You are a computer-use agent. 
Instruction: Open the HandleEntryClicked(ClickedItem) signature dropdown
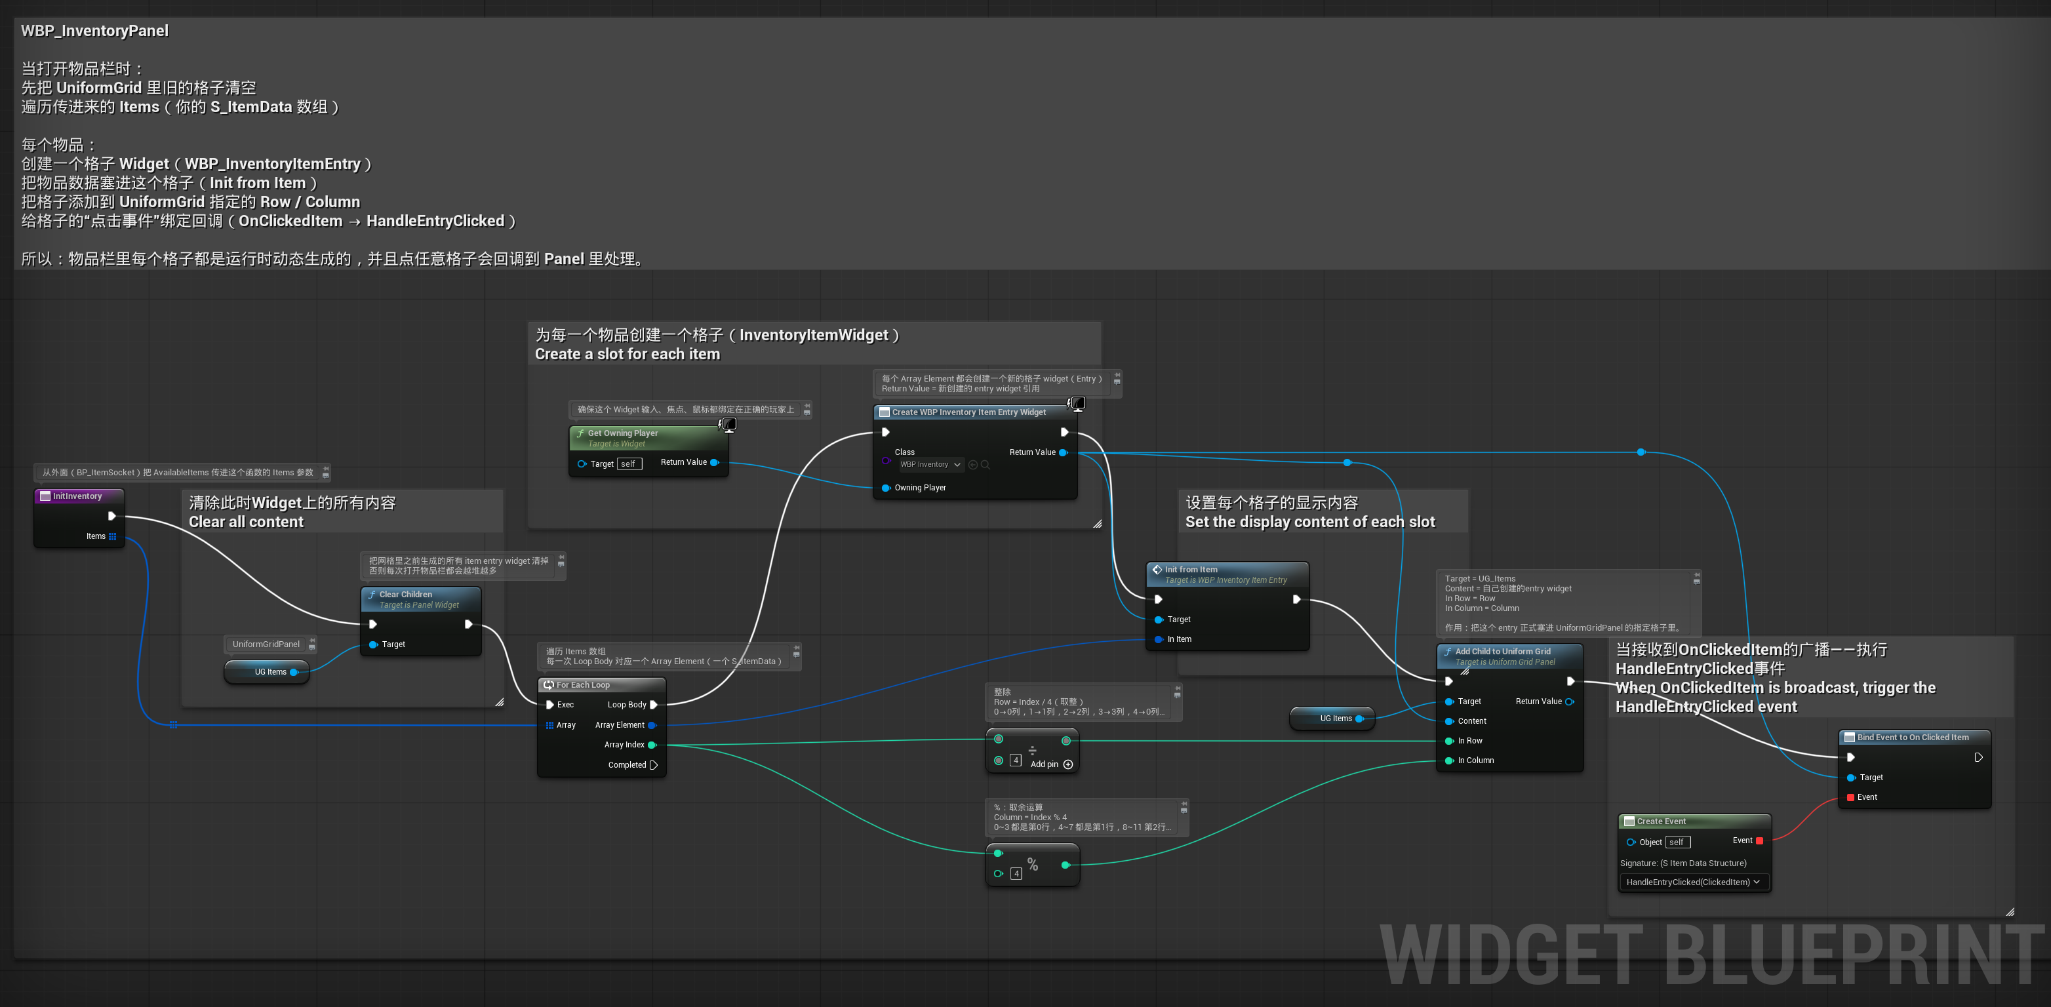1694,882
